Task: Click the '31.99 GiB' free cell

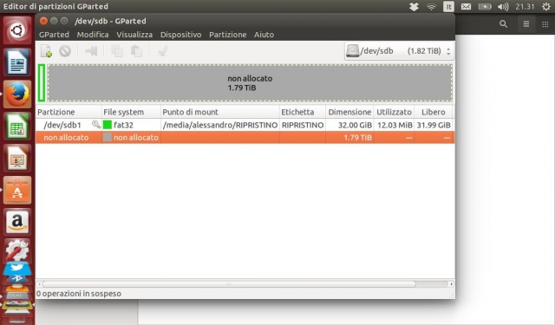Action: click(434, 125)
